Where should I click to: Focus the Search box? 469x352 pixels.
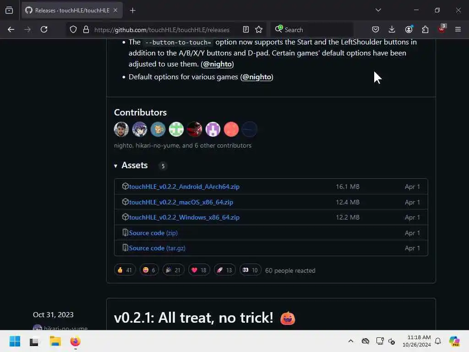(312, 30)
